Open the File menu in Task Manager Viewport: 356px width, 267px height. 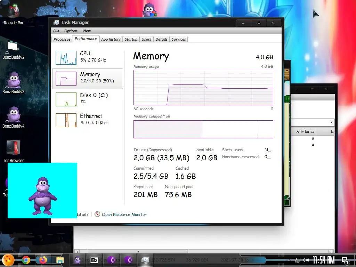coord(56,31)
